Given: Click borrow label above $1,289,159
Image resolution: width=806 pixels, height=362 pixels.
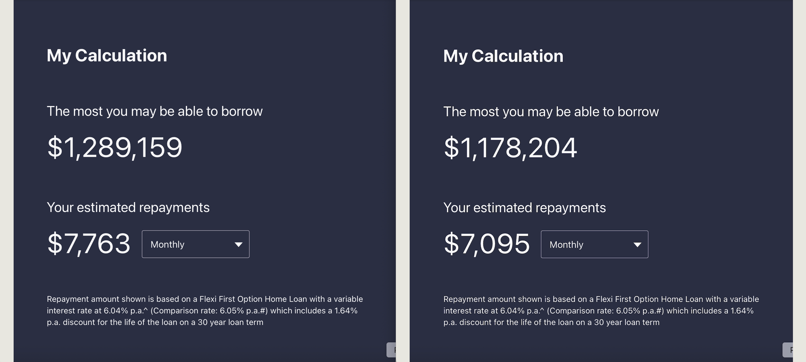Looking at the screenshot, I should [155, 111].
